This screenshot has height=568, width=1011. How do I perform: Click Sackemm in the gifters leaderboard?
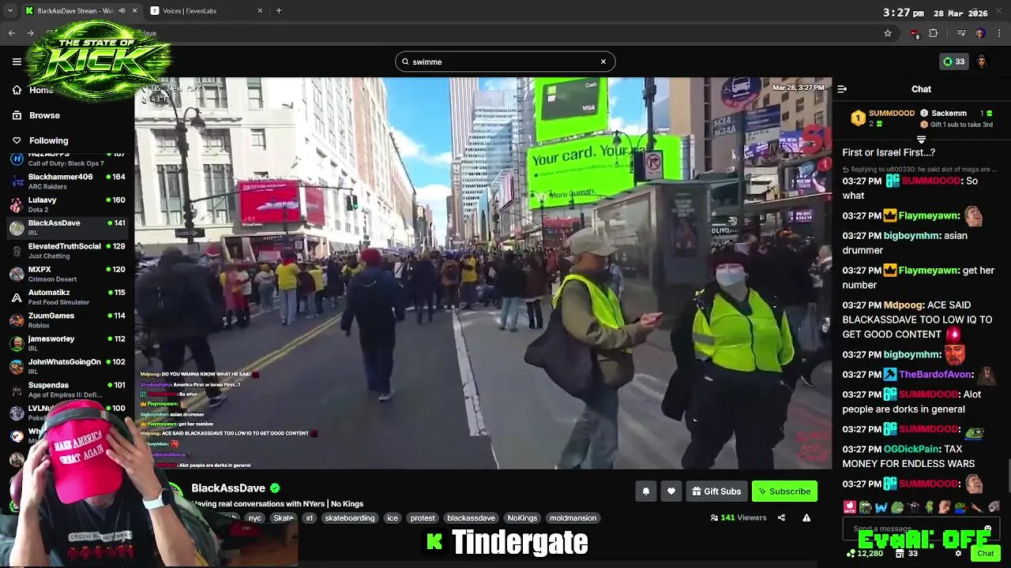949,114
